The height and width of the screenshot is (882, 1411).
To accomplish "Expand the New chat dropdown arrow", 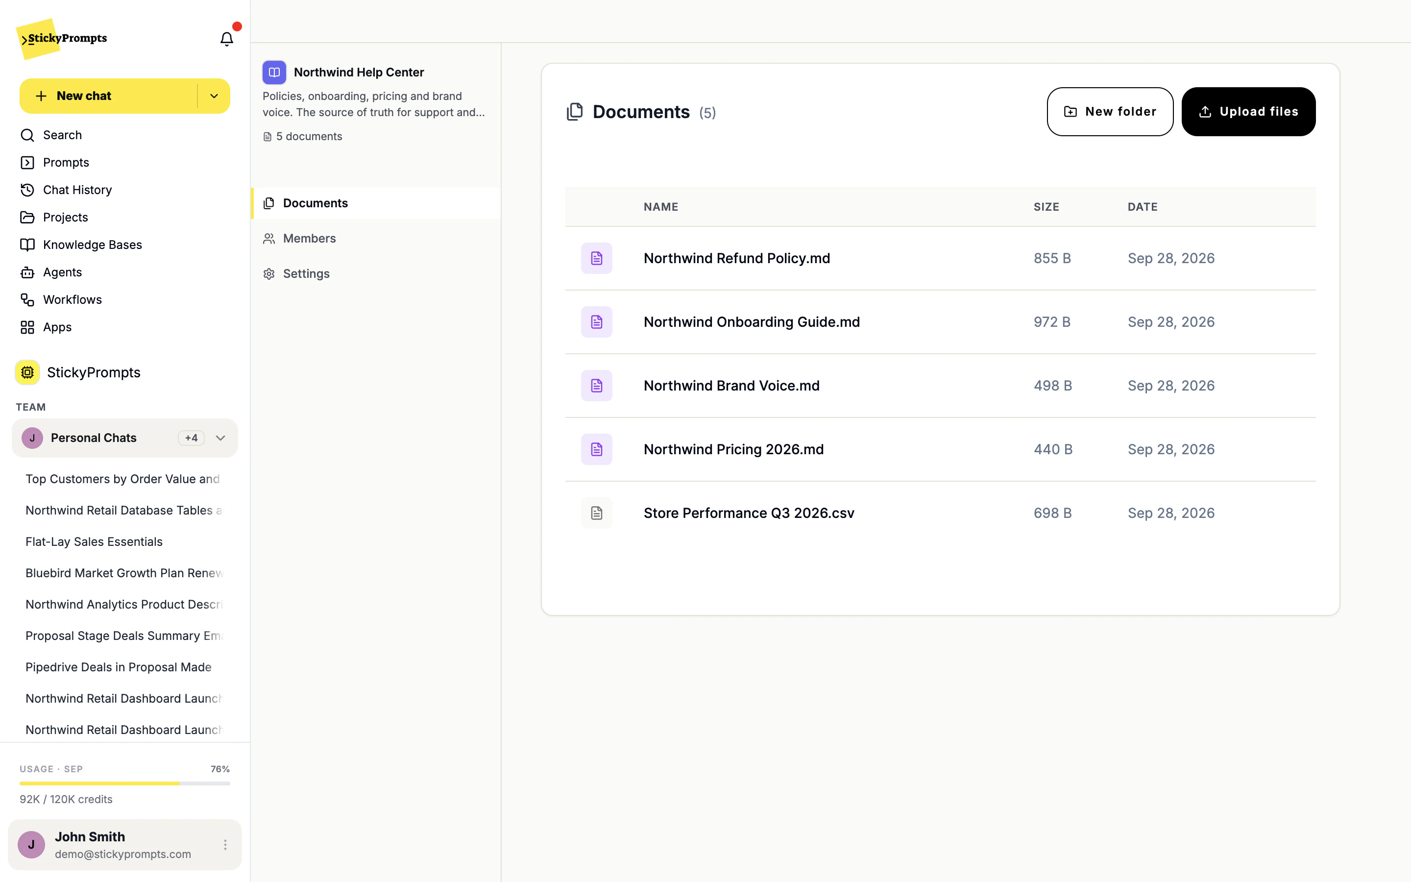I will pos(214,96).
